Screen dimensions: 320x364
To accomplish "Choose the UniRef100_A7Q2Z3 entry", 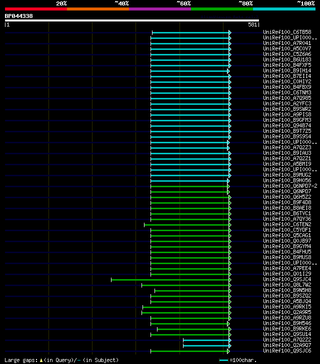I will coord(287,147).
